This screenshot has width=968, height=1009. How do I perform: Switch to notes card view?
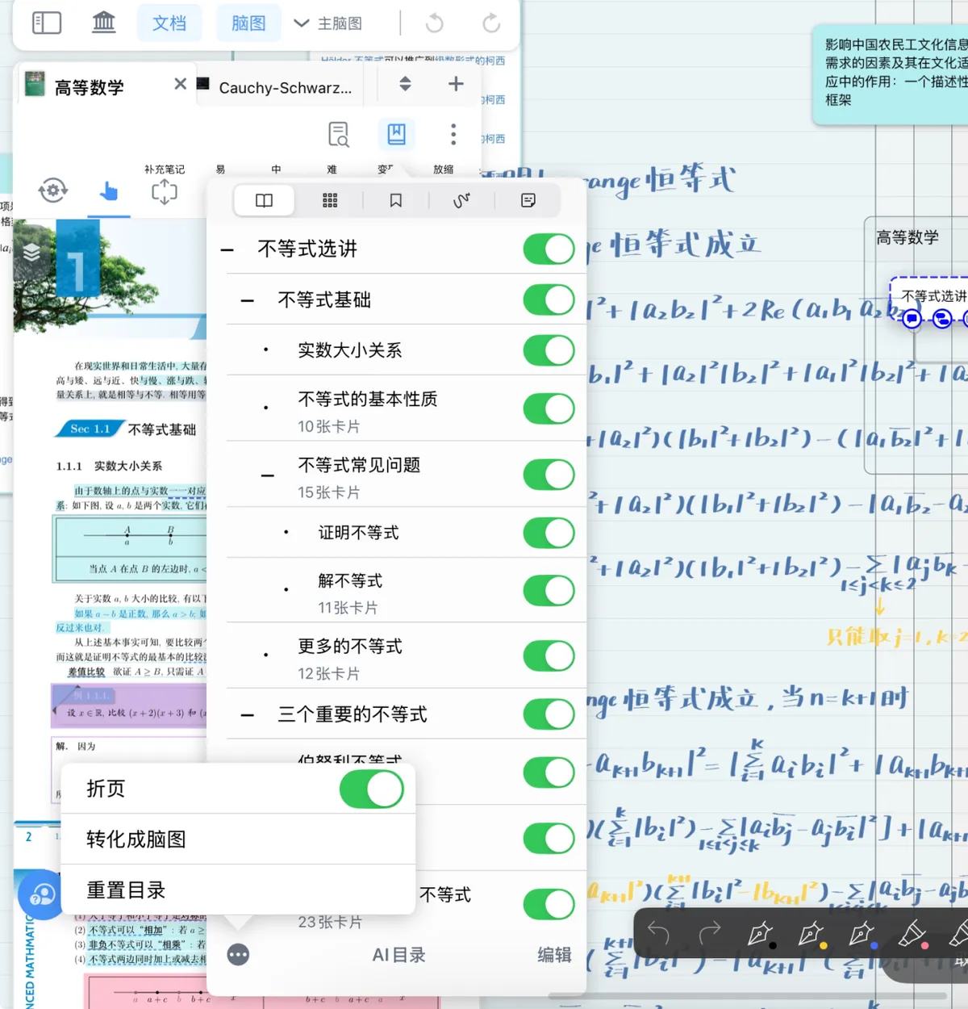(x=528, y=200)
